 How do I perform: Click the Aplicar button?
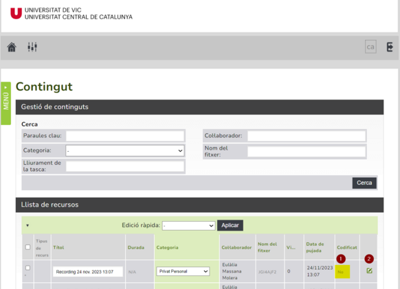(x=230, y=225)
